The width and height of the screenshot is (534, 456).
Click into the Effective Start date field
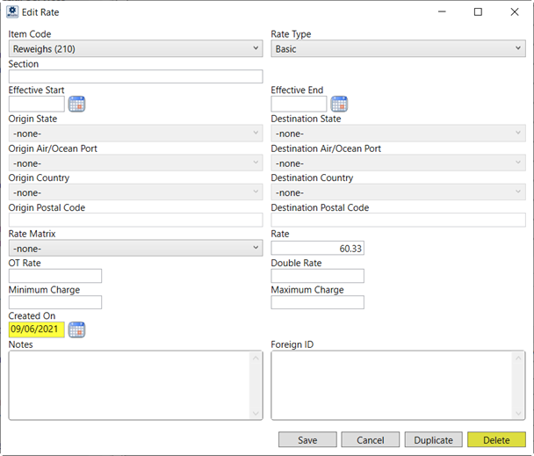pos(36,104)
